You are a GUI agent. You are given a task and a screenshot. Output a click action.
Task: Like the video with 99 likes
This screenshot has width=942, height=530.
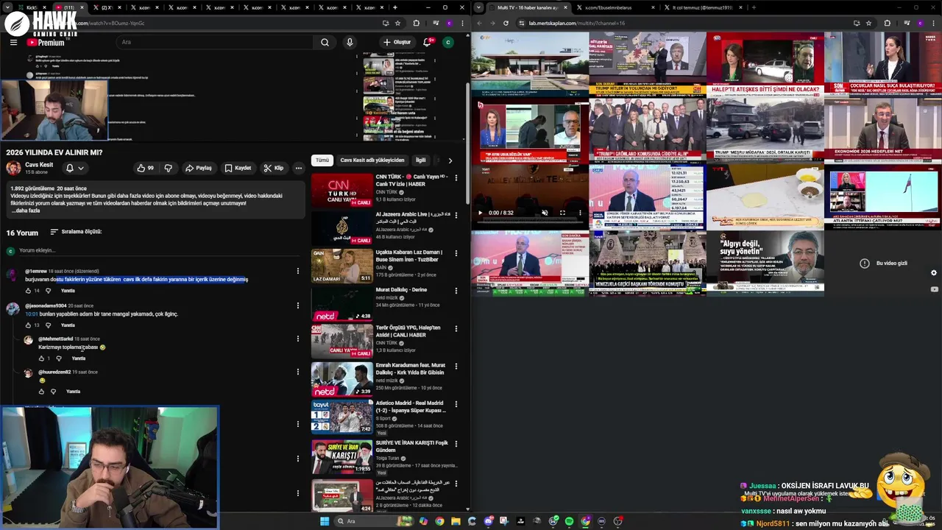145,168
